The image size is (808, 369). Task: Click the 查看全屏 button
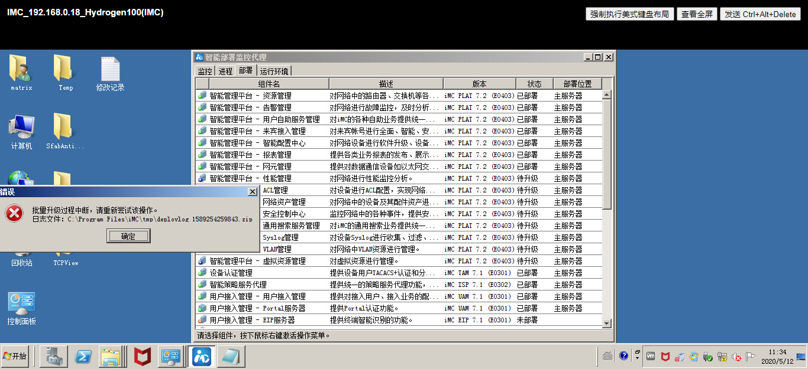point(697,14)
